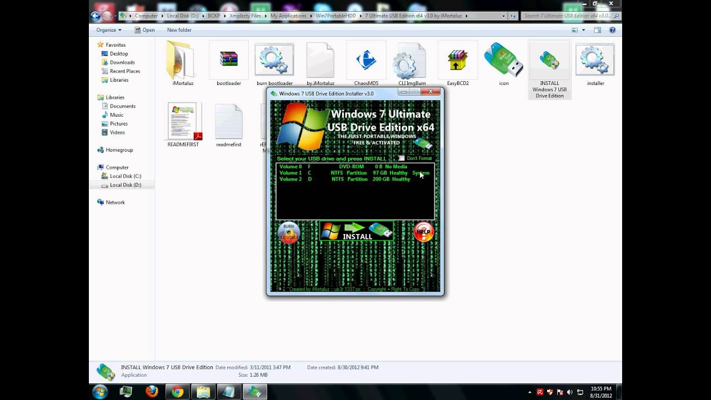Select Volume 2 D NTFS 200 GB row
This screenshot has height=400, width=711.
pos(355,179)
